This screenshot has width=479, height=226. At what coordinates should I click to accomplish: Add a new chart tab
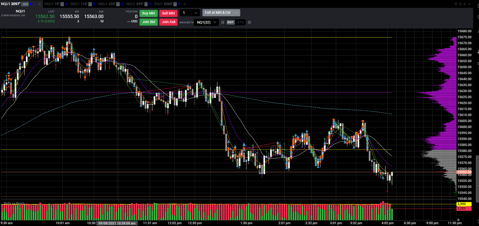click(x=185, y=4)
